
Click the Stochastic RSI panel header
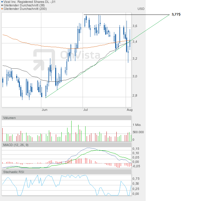[x=66, y=172]
